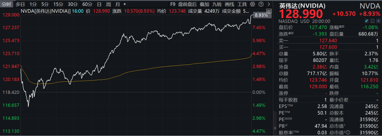Open the help question mark icon
The height and width of the screenshot is (136, 382).
(261, 4)
